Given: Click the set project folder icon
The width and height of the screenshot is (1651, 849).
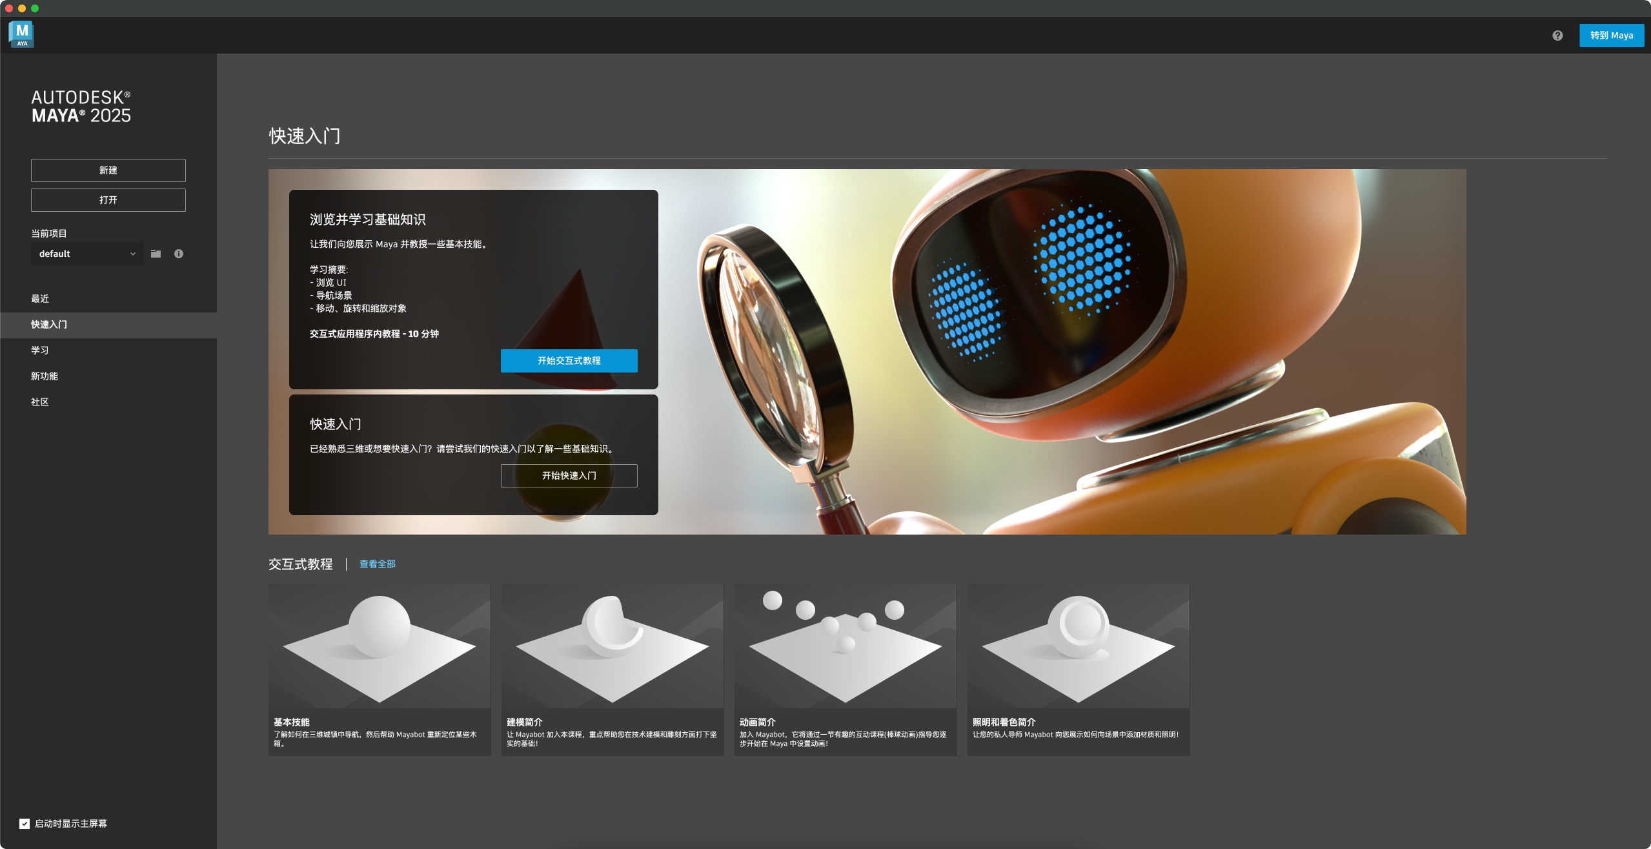Looking at the screenshot, I should tap(156, 254).
